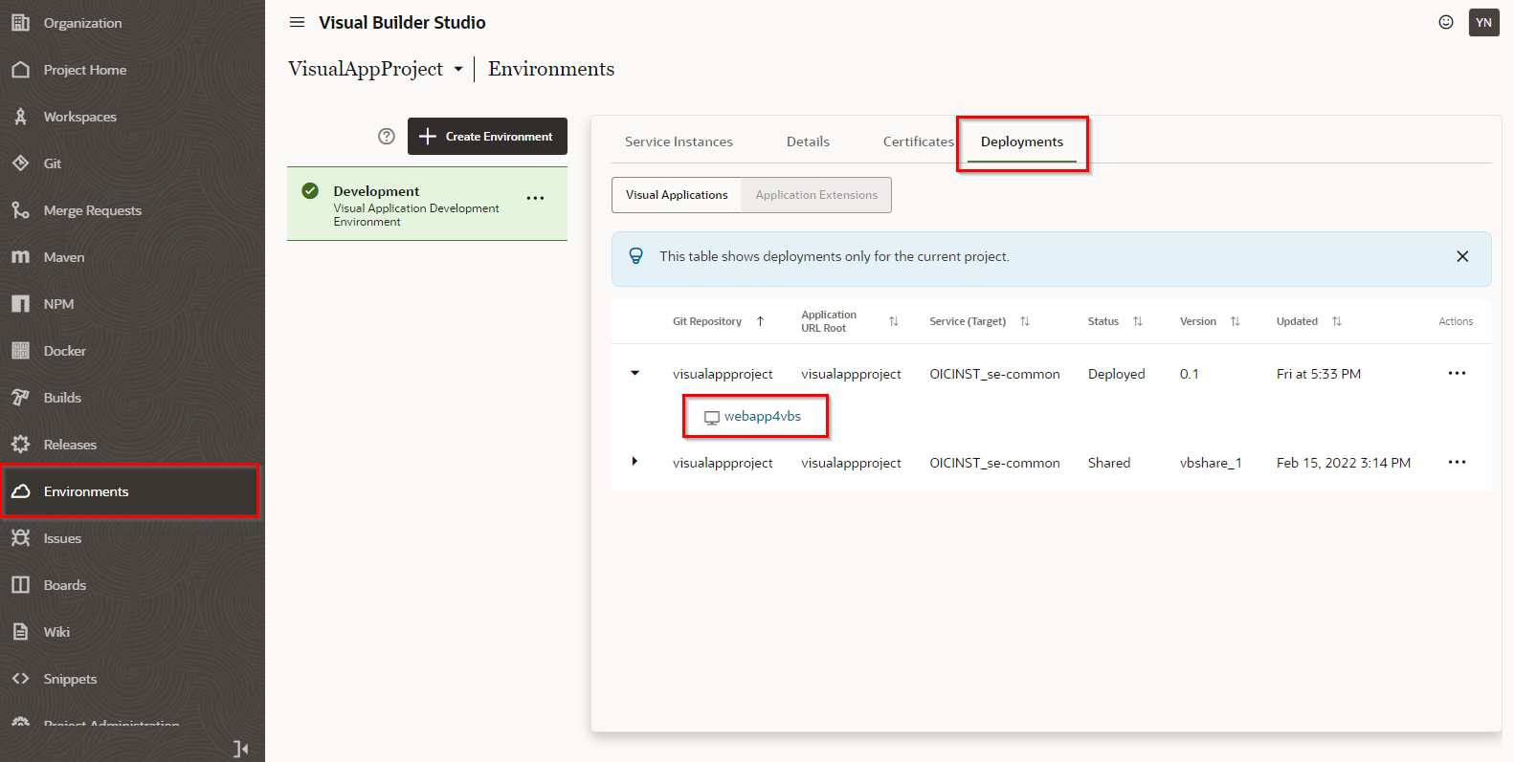Viewport: 1514px width, 762px height.
Task: Switch to the Service Instances tab
Action: tap(679, 142)
